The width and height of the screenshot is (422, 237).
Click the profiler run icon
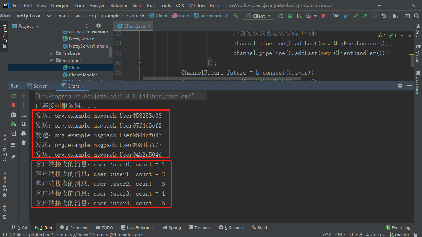(309, 16)
